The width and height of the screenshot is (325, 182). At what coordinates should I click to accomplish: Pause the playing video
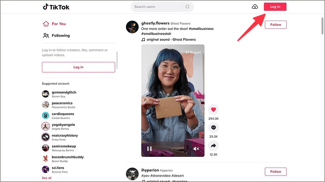[x=149, y=149]
